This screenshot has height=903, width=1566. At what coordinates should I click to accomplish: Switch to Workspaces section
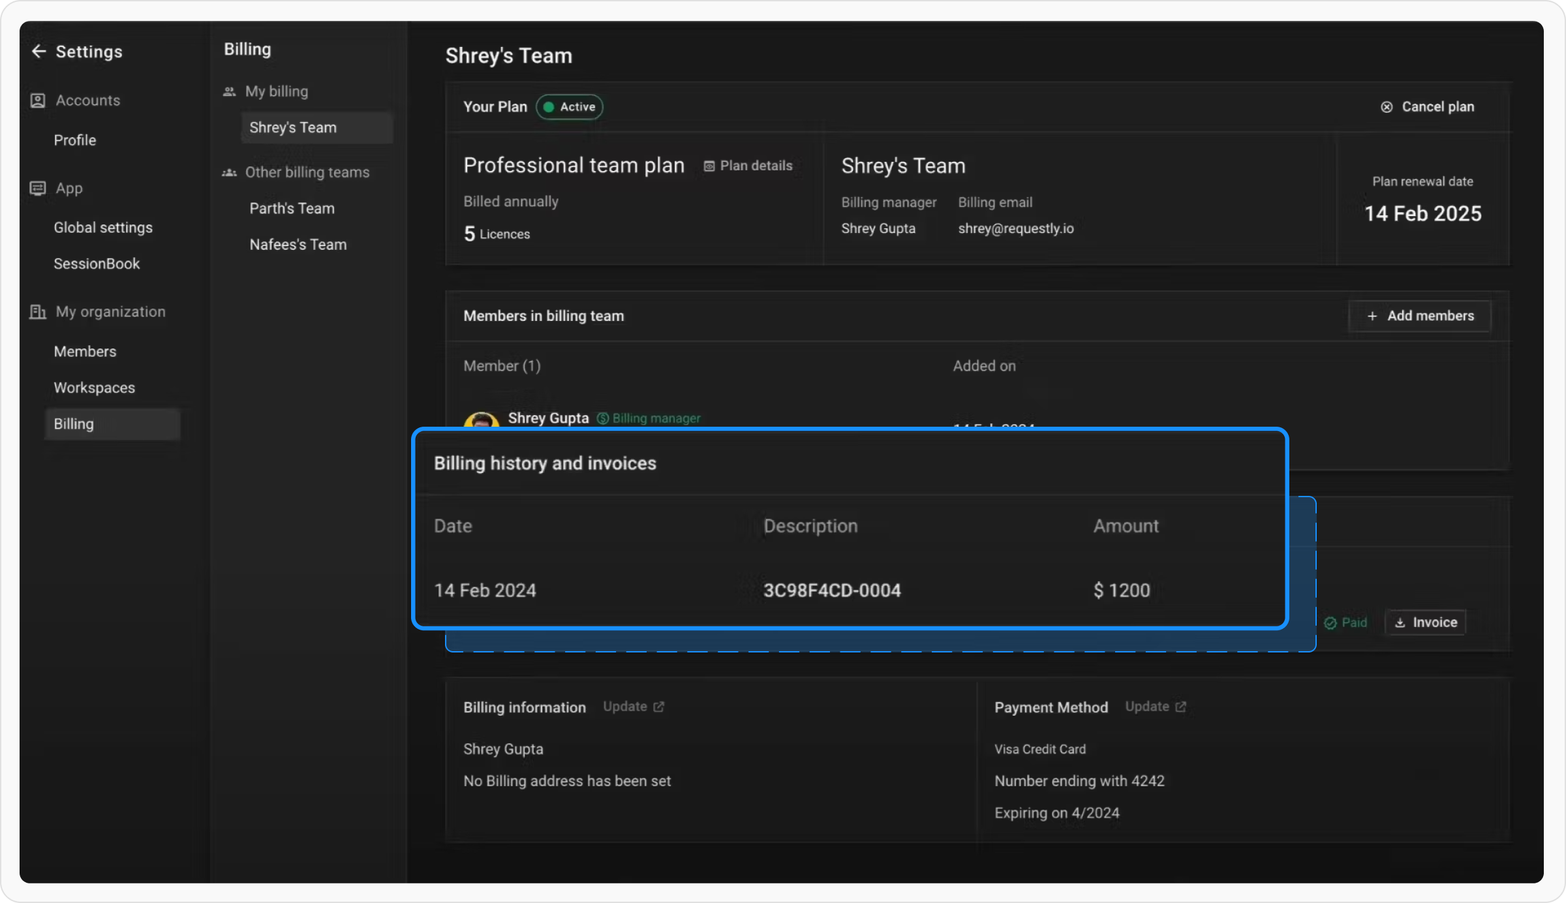pos(94,388)
